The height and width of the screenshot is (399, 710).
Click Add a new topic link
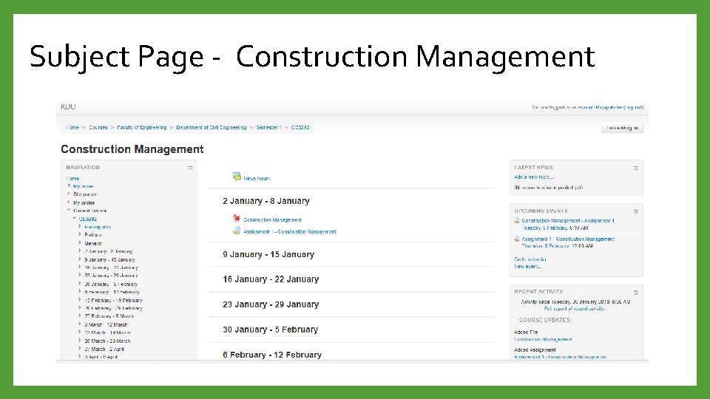533,177
